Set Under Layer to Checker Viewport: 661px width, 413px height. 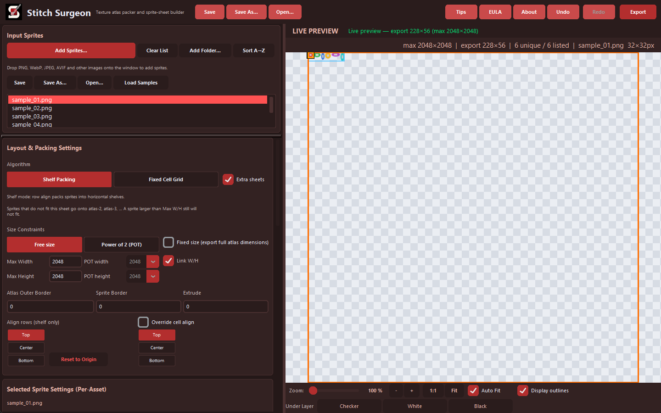click(349, 406)
